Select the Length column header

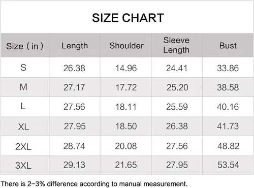pyautogui.click(x=75, y=46)
